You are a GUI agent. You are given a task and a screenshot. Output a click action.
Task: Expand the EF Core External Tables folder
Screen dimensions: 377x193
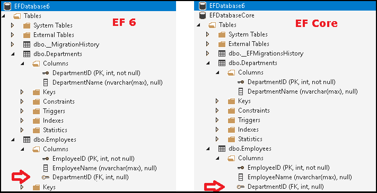click(207, 44)
